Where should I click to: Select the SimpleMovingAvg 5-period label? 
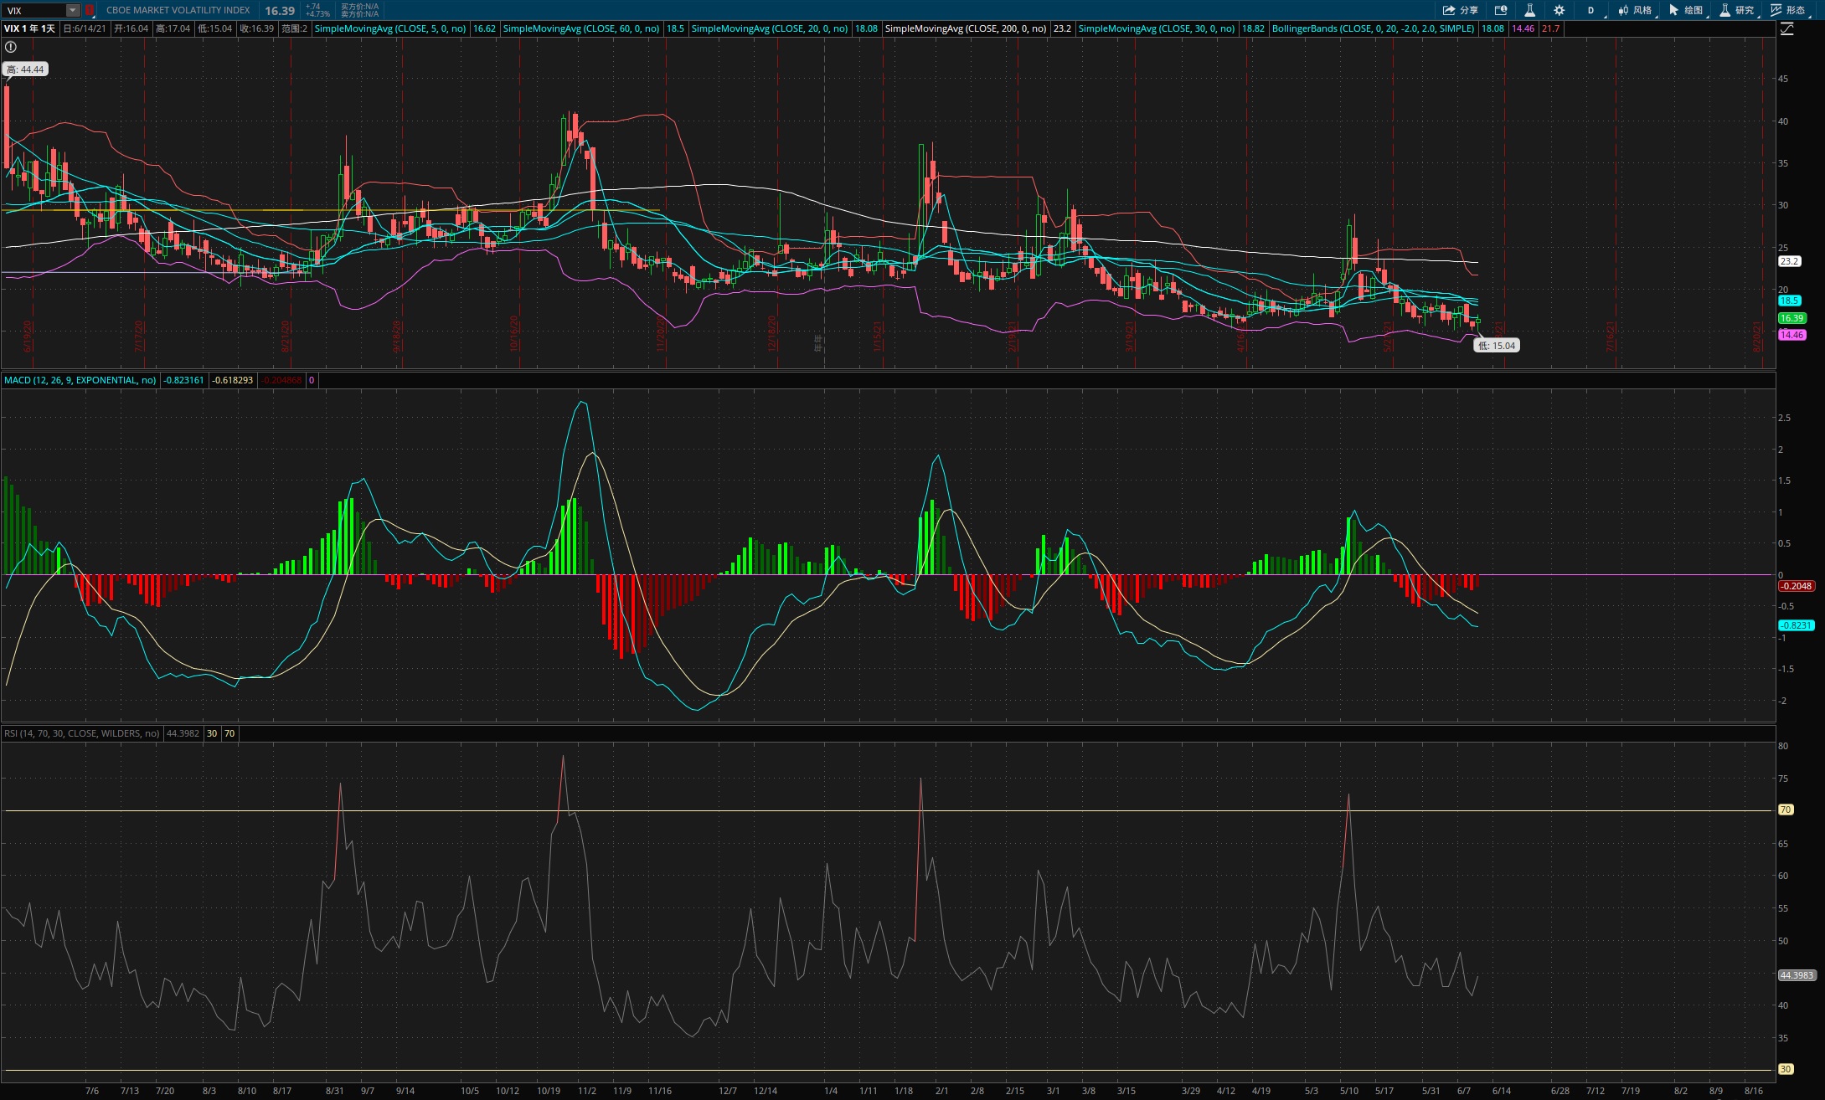(x=390, y=28)
